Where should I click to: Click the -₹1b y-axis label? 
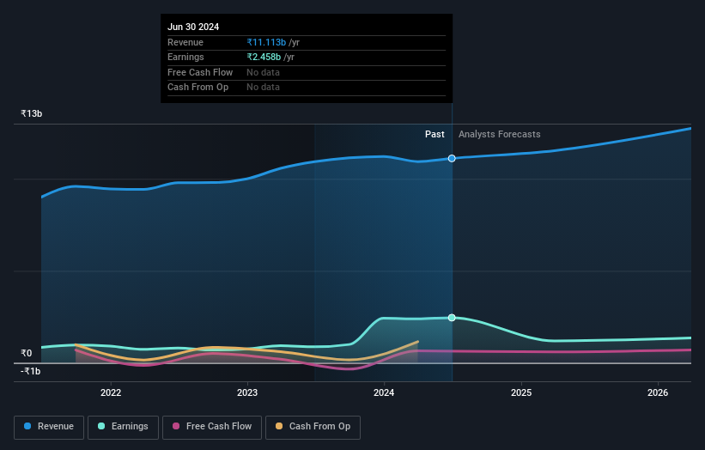(x=31, y=371)
